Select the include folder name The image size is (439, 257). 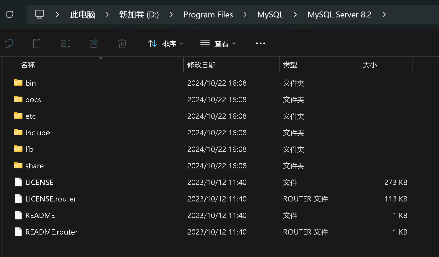[x=38, y=133]
